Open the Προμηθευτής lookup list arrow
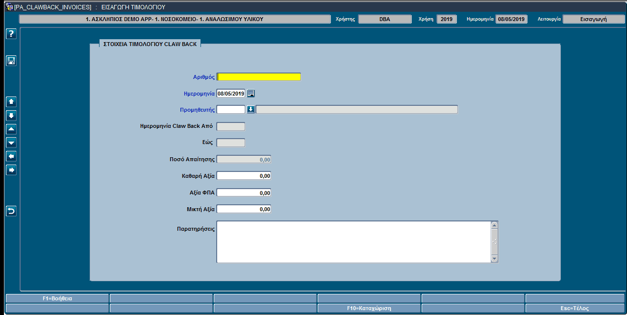This screenshot has height=315, width=627. [x=251, y=110]
